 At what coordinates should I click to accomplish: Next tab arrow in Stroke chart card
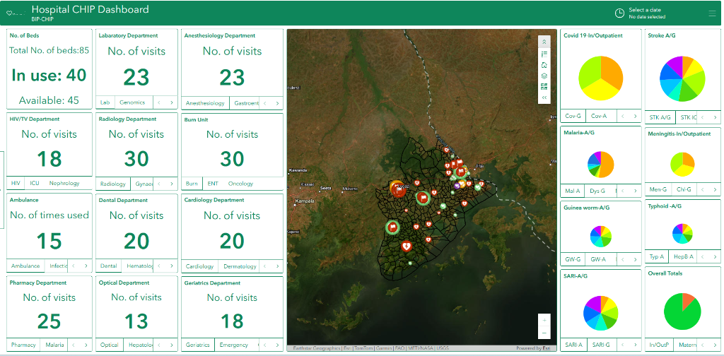(715, 117)
